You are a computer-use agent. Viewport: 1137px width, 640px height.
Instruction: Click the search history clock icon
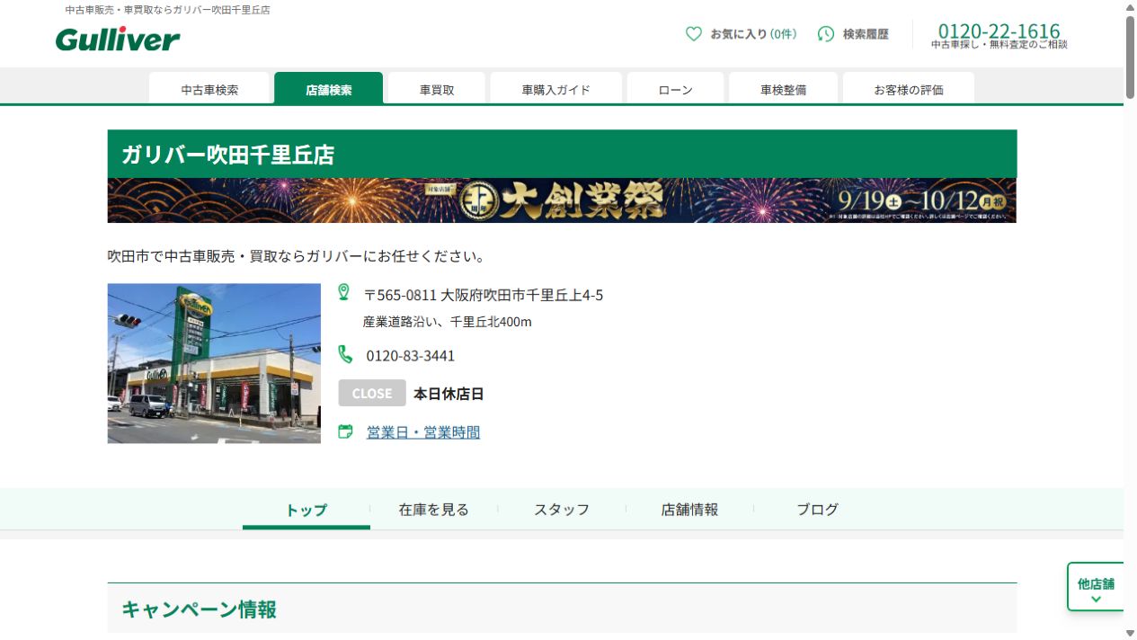click(x=826, y=34)
